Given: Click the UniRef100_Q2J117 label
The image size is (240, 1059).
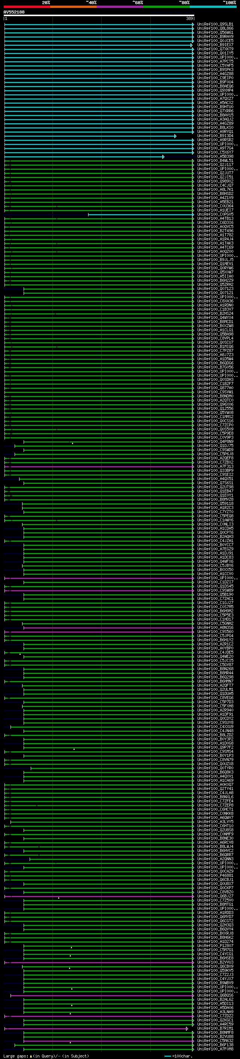Looking at the screenshot, I should (215, 165).
